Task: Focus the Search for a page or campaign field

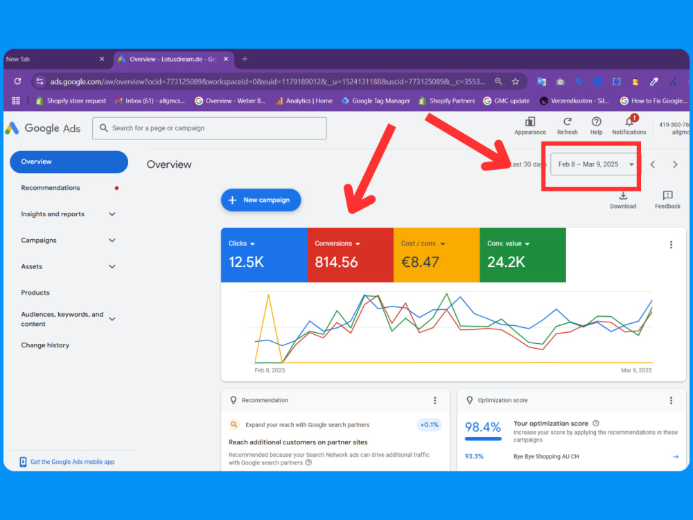Action: click(209, 128)
